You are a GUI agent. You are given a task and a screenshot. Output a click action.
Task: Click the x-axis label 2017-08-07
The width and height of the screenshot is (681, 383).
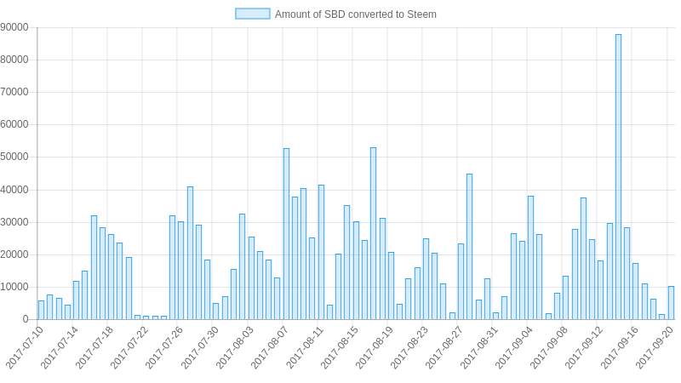pyautogui.click(x=269, y=348)
